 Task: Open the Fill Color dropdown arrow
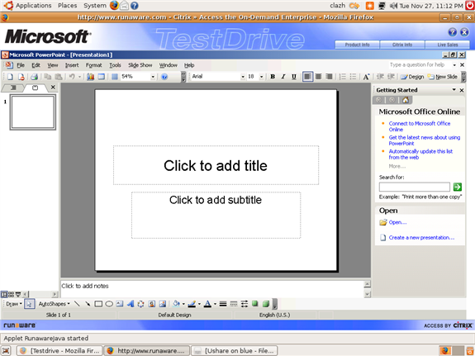[x=183, y=304]
